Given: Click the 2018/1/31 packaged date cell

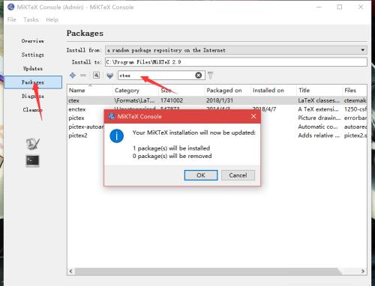Looking at the screenshot, I should pos(220,100).
